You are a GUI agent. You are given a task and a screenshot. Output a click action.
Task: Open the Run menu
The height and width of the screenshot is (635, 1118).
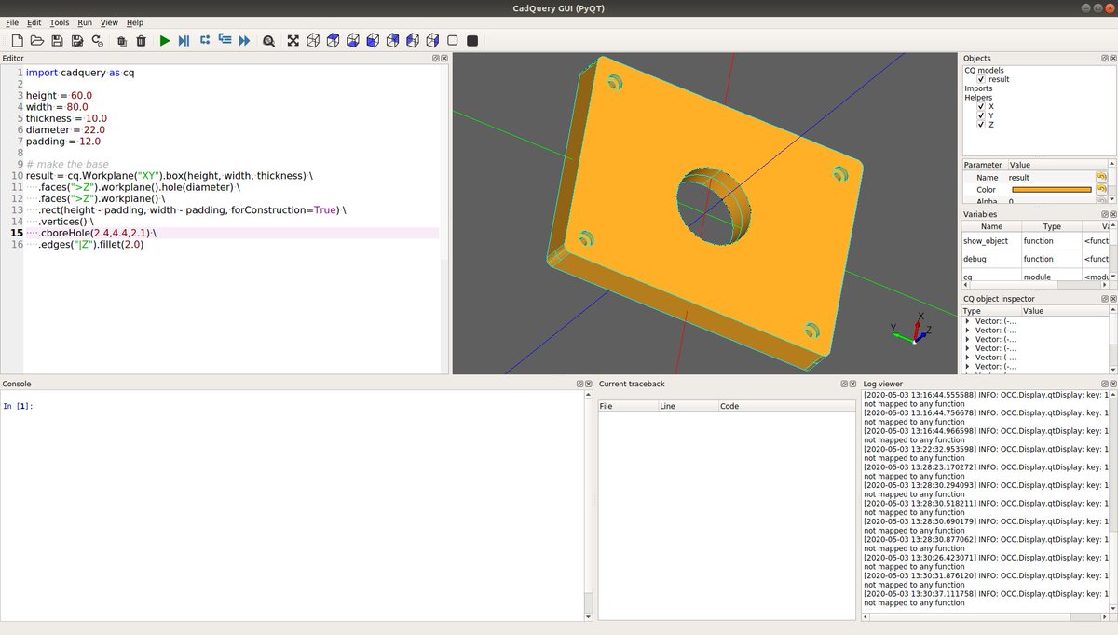(85, 22)
